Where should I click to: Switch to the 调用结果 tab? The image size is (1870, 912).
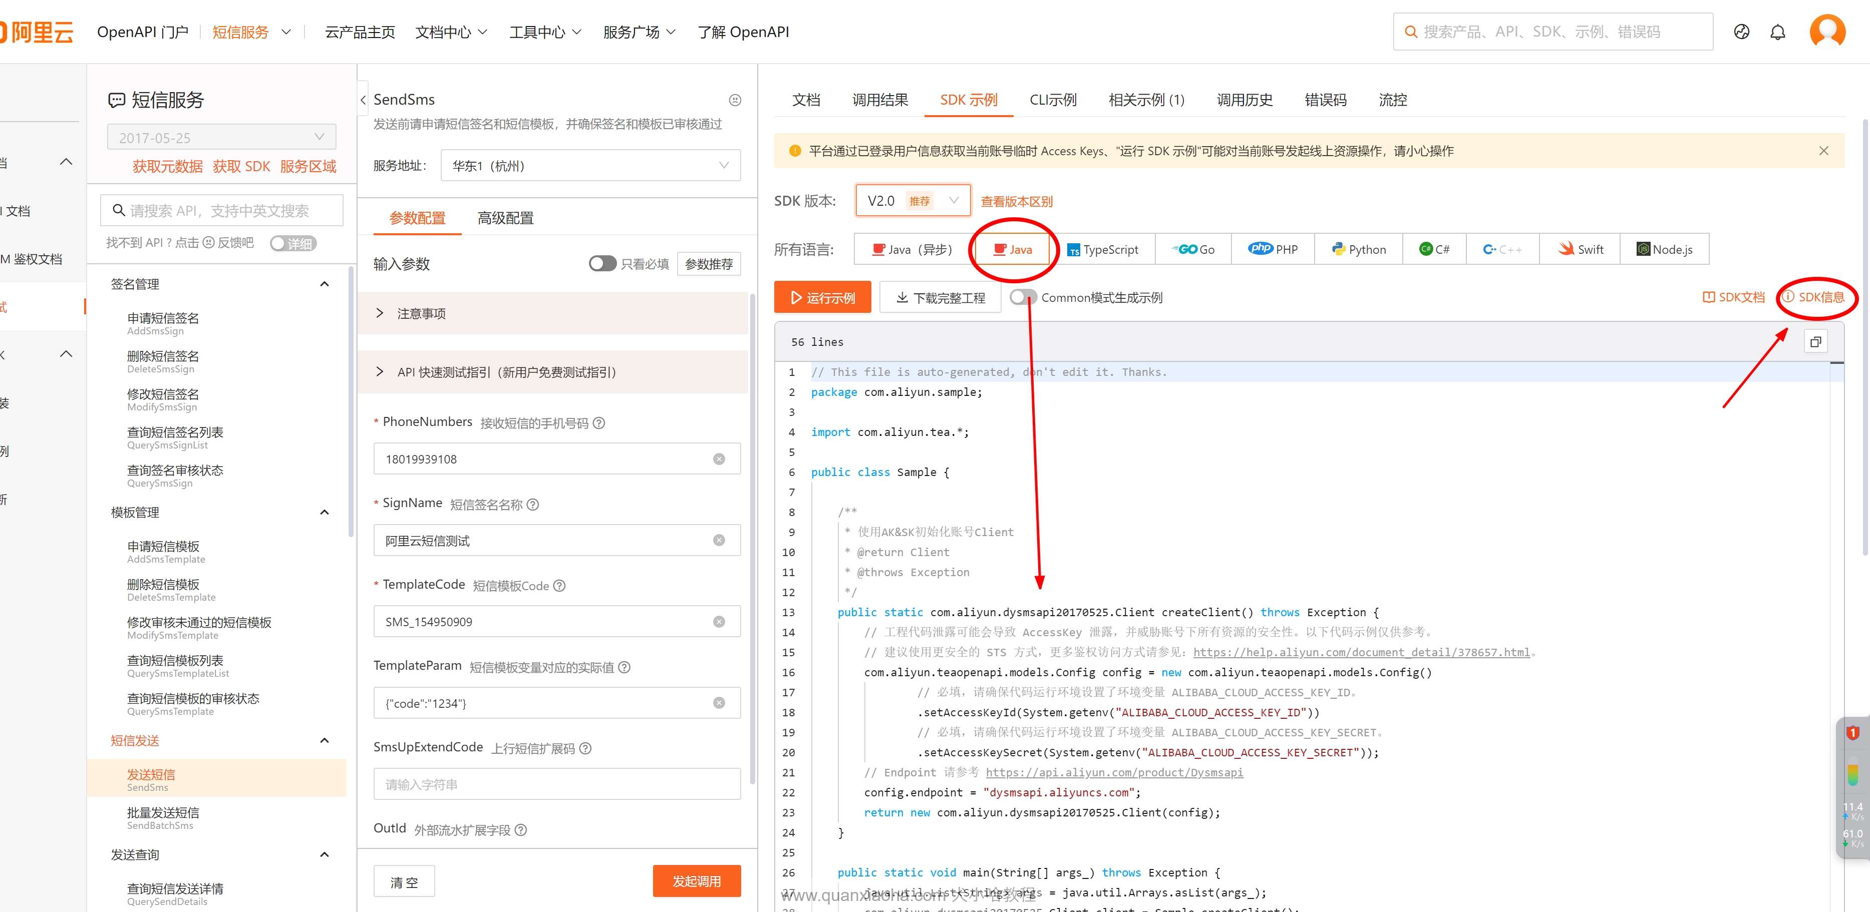tap(880, 100)
